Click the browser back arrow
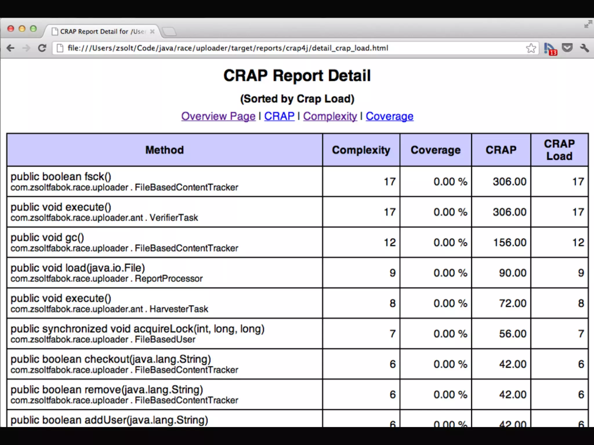Viewport: 594px width, 445px height. point(11,48)
